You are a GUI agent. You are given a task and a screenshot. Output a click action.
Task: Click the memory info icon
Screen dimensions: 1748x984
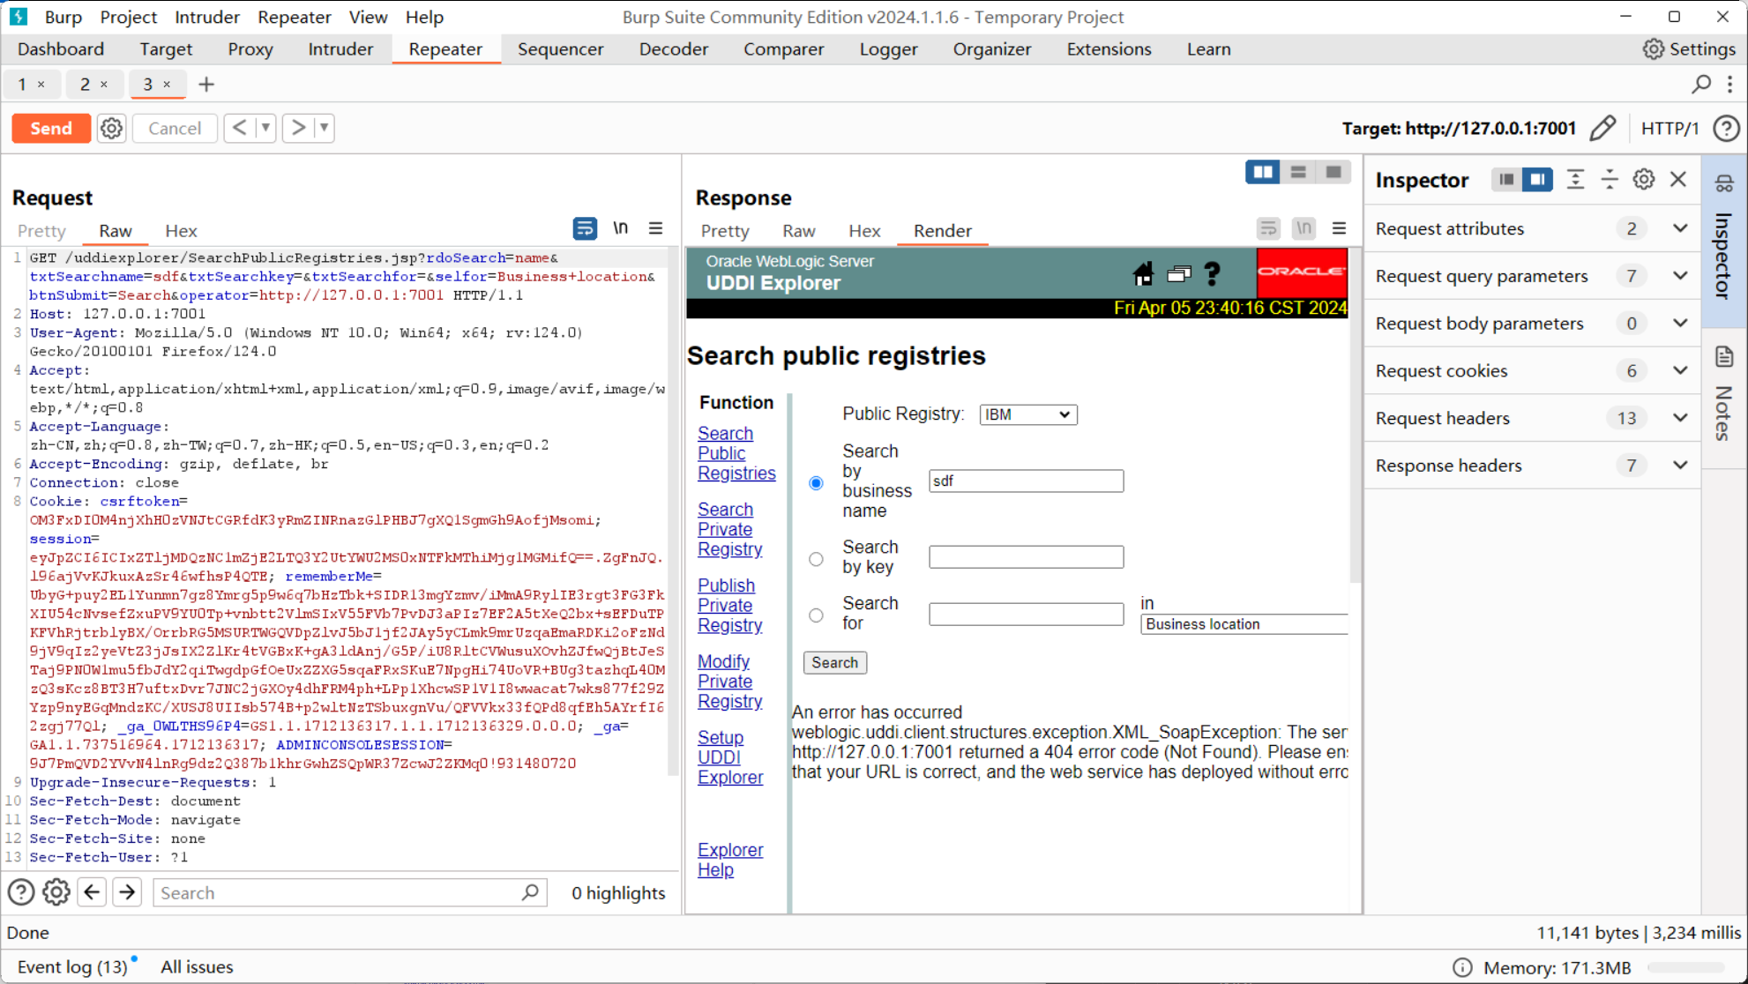[x=1462, y=967]
